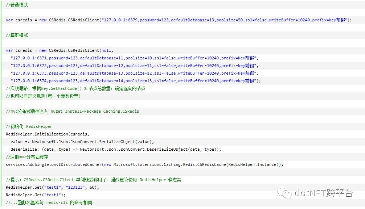This screenshot has height=209, width=365.
Task: Click connection string line 127.0.0.1:6374
Action: (x=135, y=81)
